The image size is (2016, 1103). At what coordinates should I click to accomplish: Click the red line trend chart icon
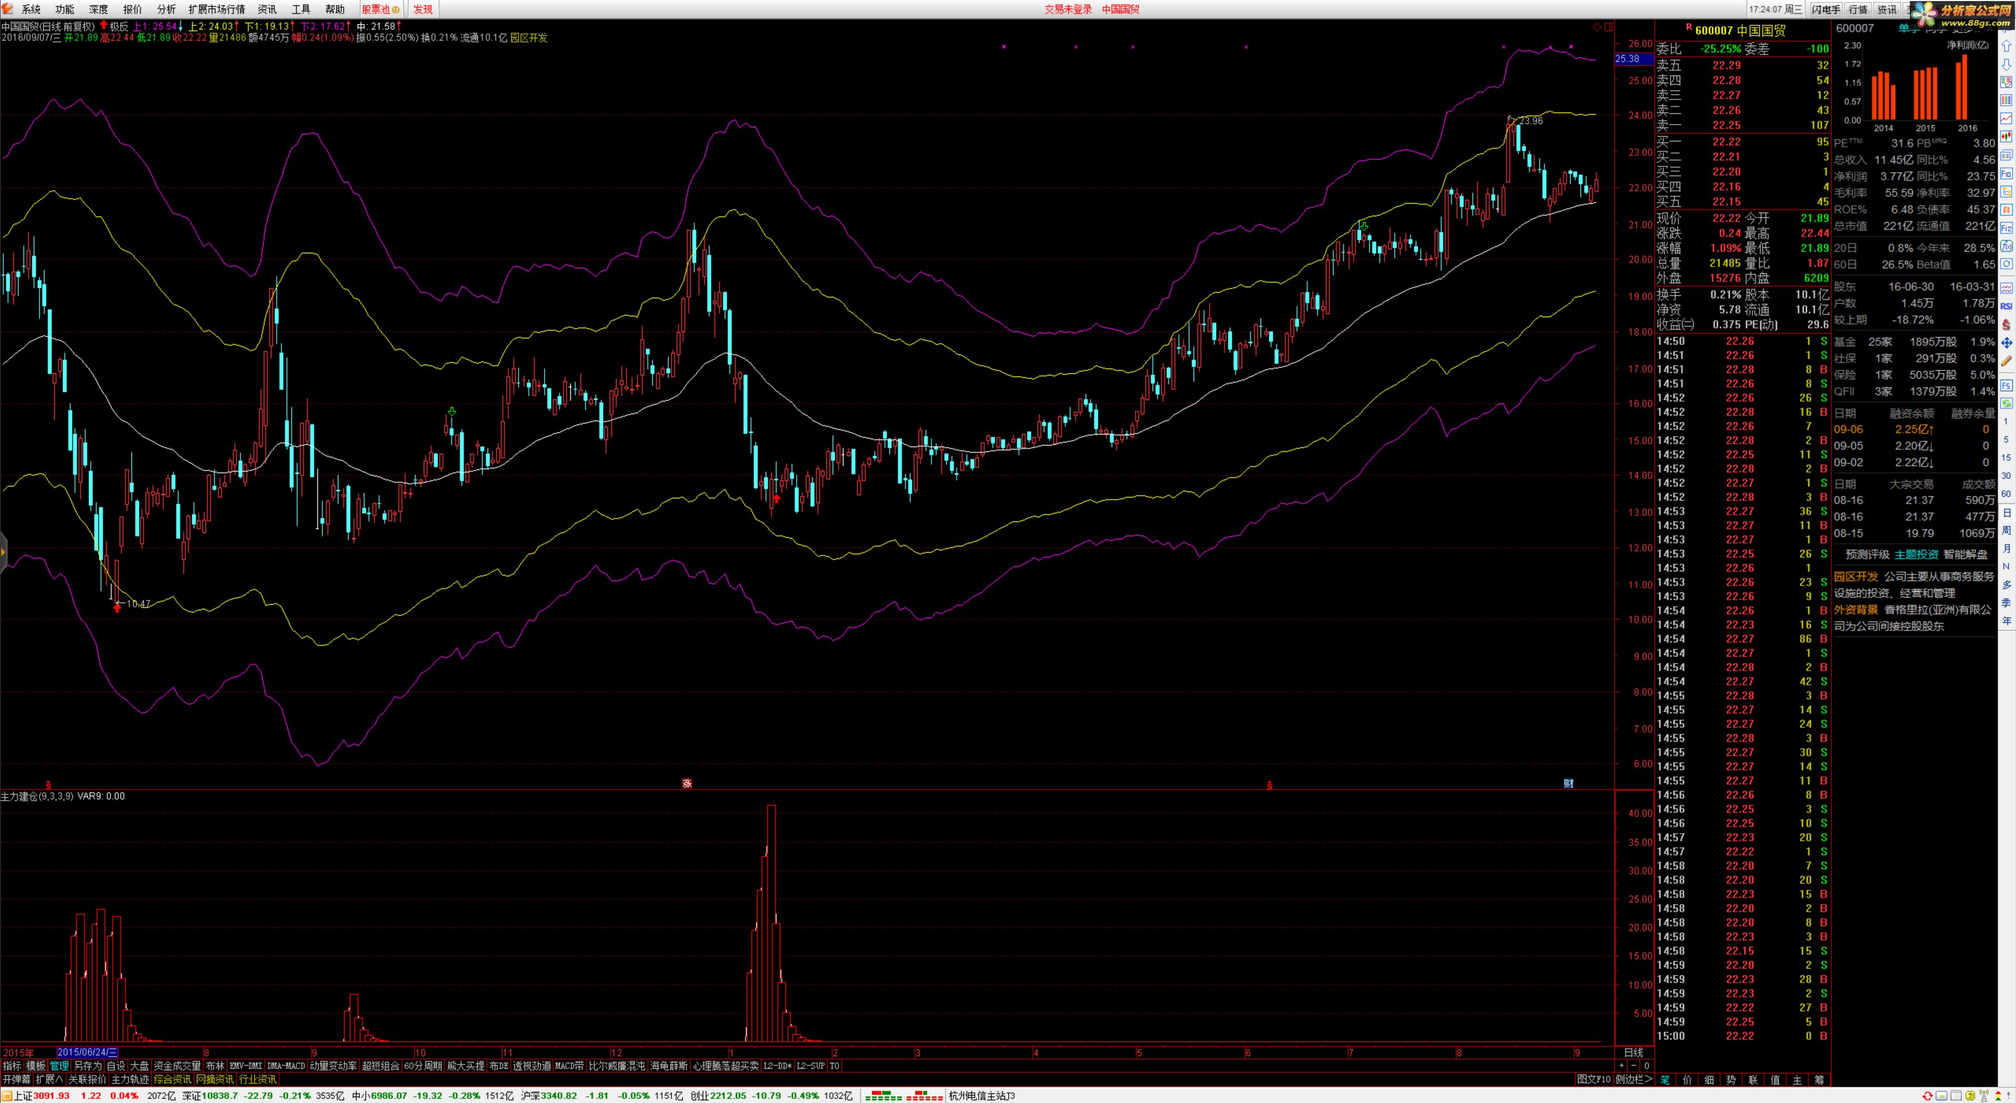[2007, 118]
